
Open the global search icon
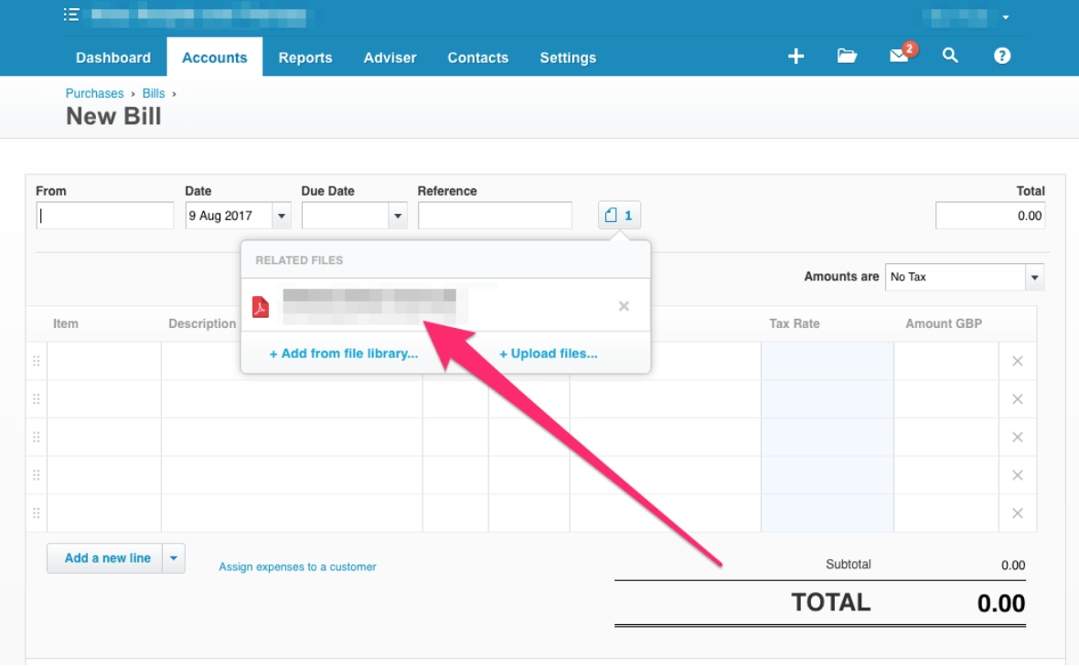[950, 56]
